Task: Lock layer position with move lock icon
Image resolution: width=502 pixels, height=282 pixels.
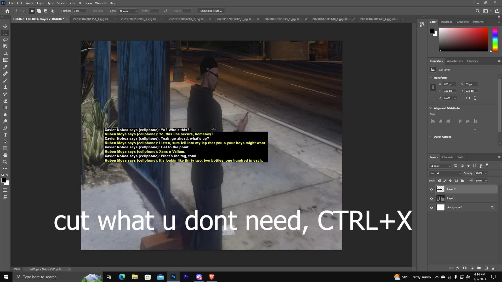Action: [x=450, y=180]
